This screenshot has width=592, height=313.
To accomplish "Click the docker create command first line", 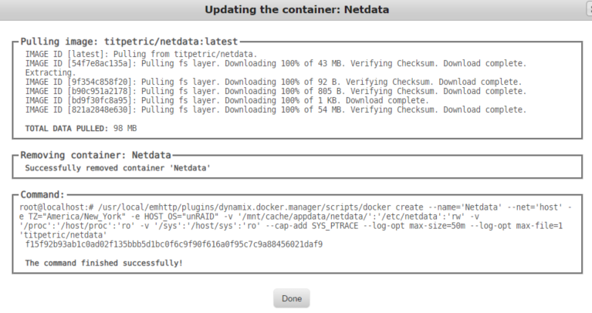I will [296, 207].
